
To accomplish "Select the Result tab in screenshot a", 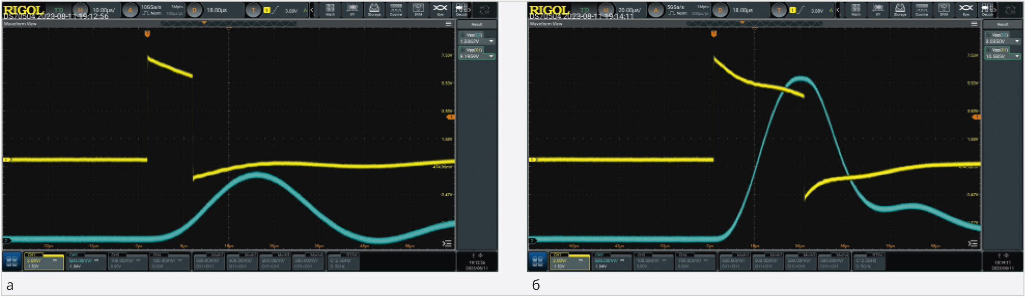I will (477, 24).
